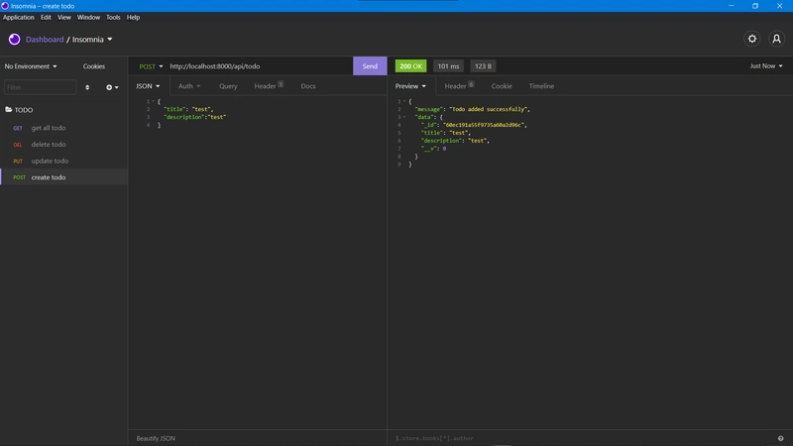793x446 pixels.
Task: Open the JSON body type dropdown
Action: (x=148, y=86)
